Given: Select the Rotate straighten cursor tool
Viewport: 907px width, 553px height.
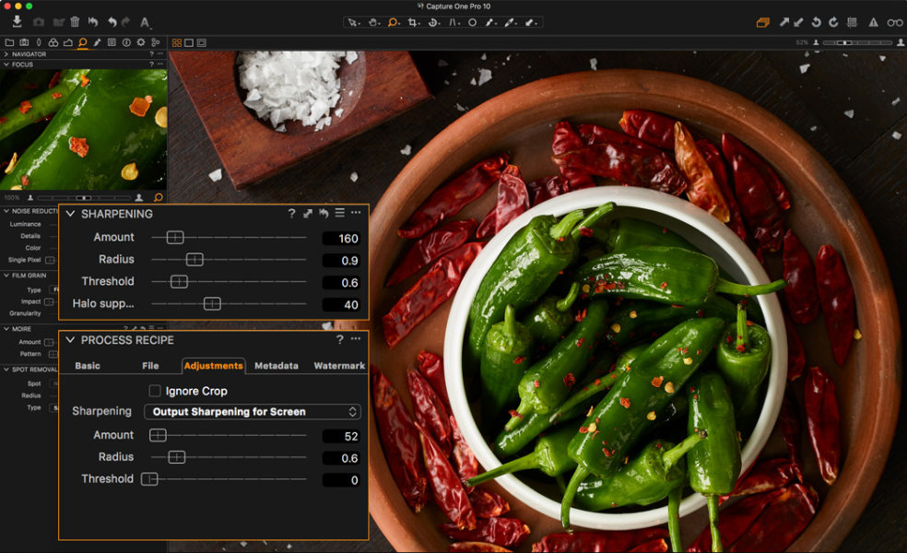Looking at the screenshot, I should [433, 22].
